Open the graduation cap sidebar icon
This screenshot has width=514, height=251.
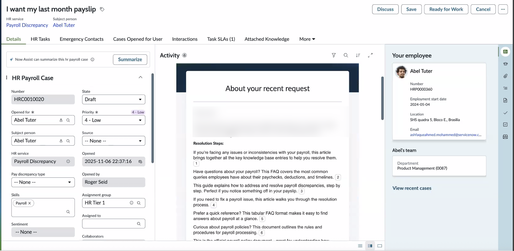(x=505, y=64)
